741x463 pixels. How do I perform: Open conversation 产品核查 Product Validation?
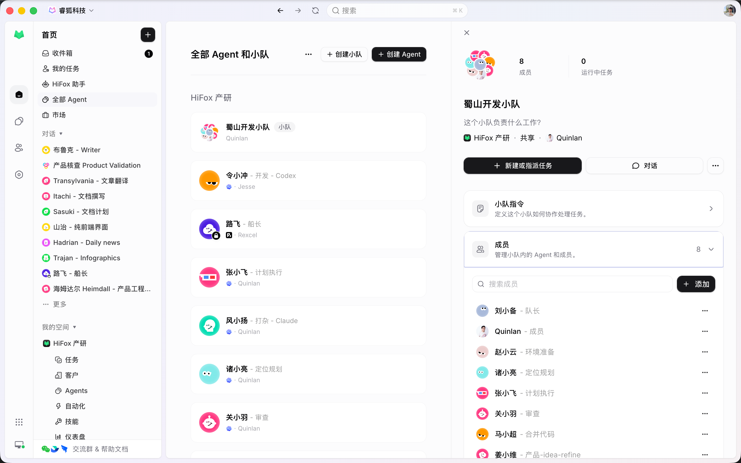click(97, 165)
